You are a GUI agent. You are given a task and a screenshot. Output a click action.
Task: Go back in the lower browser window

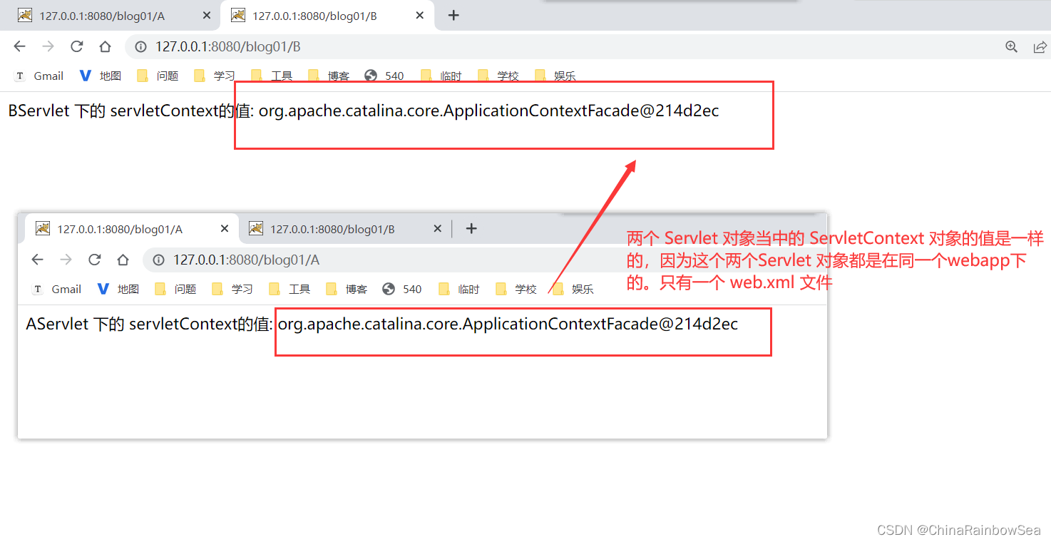(37, 260)
